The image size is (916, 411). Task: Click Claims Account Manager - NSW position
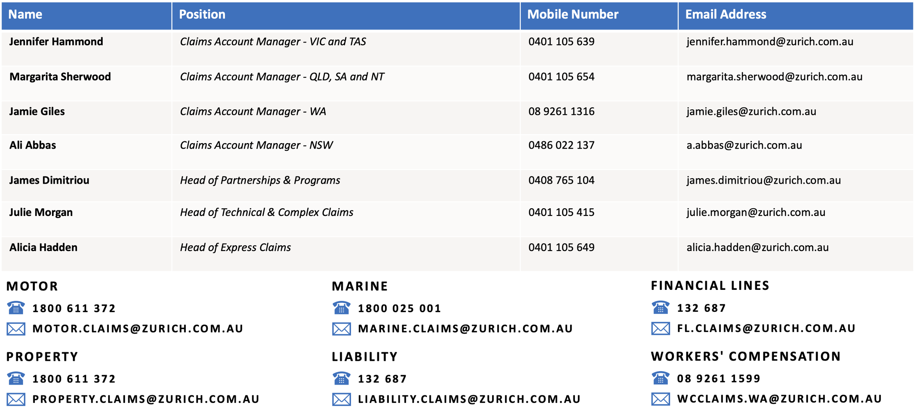click(x=256, y=145)
